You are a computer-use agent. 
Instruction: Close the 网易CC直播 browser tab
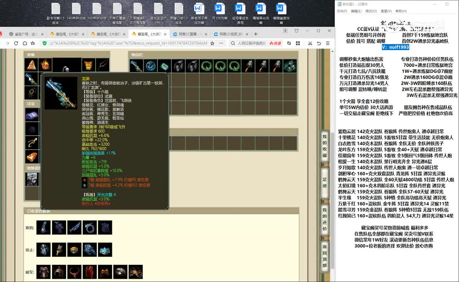(x=206, y=34)
